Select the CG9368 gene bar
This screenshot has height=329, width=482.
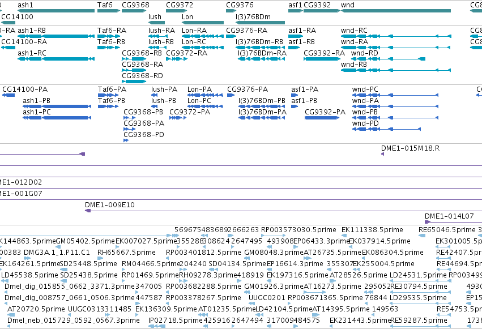134,11
